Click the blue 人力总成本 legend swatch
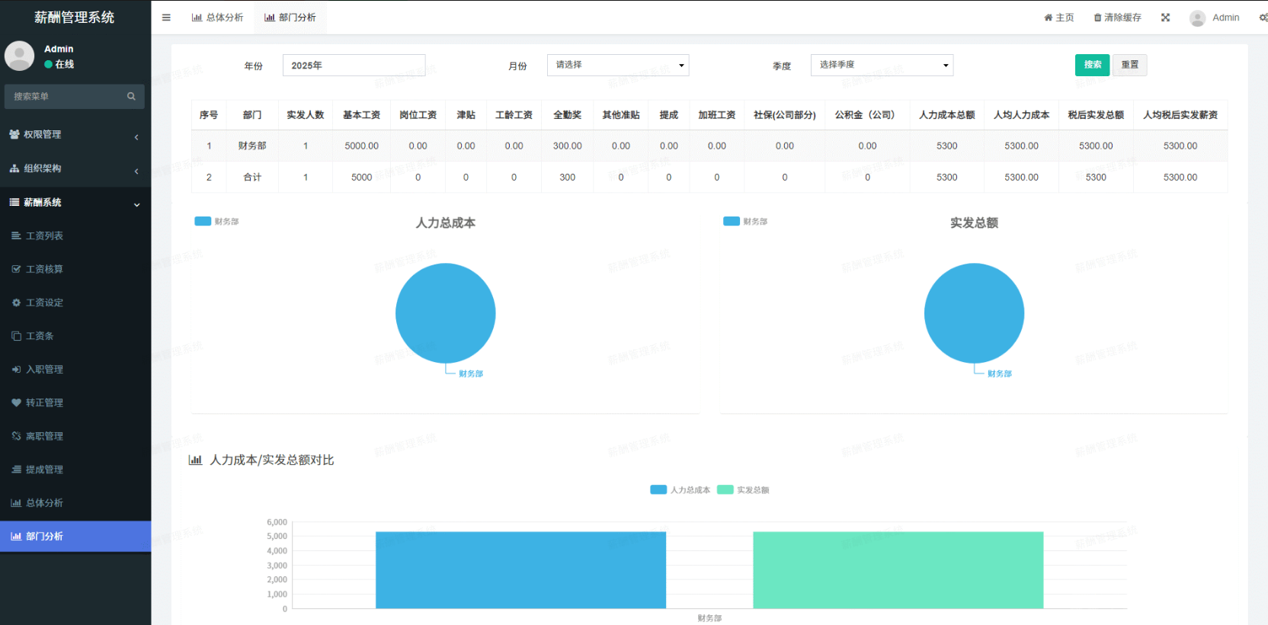Viewport: 1268px width, 625px height. pos(658,489)
